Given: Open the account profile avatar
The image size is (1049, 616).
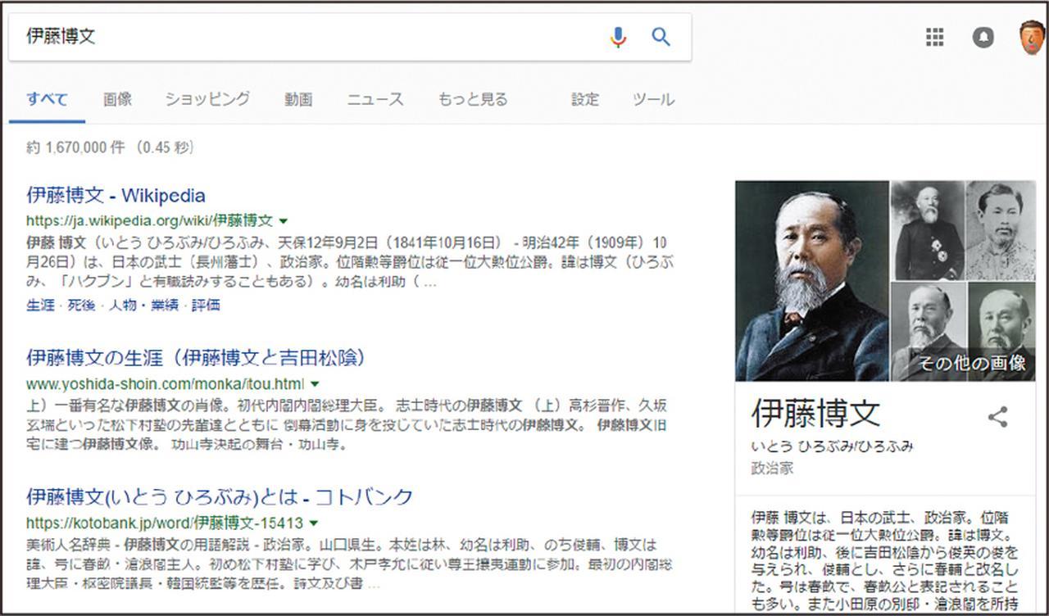Looking at the screenshot, I should click(1032, 38).
